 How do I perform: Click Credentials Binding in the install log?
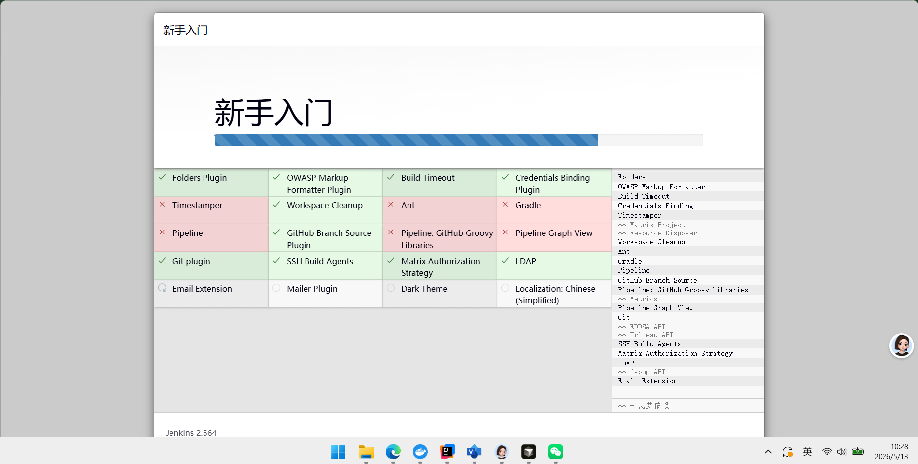[x=655, y=206]
